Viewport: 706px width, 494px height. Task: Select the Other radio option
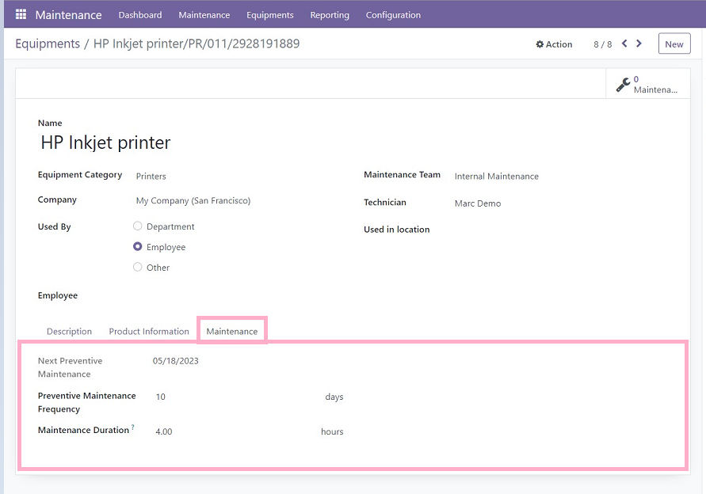click(138, 267)
